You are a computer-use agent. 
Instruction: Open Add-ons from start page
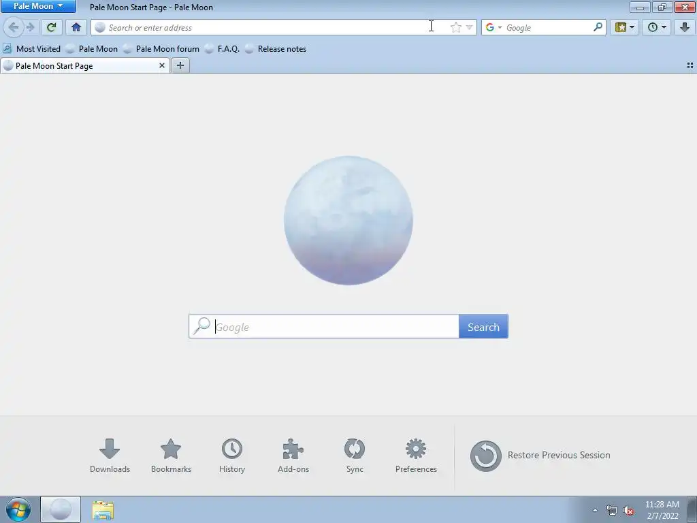pos(293,456)
